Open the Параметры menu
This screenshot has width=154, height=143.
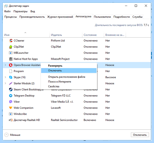[21, 11]
